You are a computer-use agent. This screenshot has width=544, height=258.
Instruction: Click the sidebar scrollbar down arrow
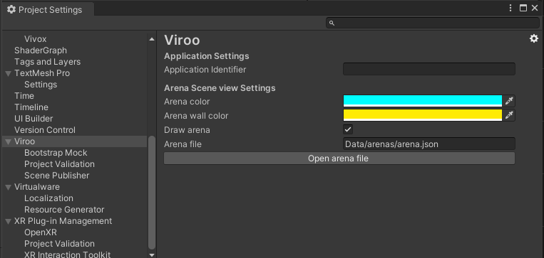(x=152, y=255)
